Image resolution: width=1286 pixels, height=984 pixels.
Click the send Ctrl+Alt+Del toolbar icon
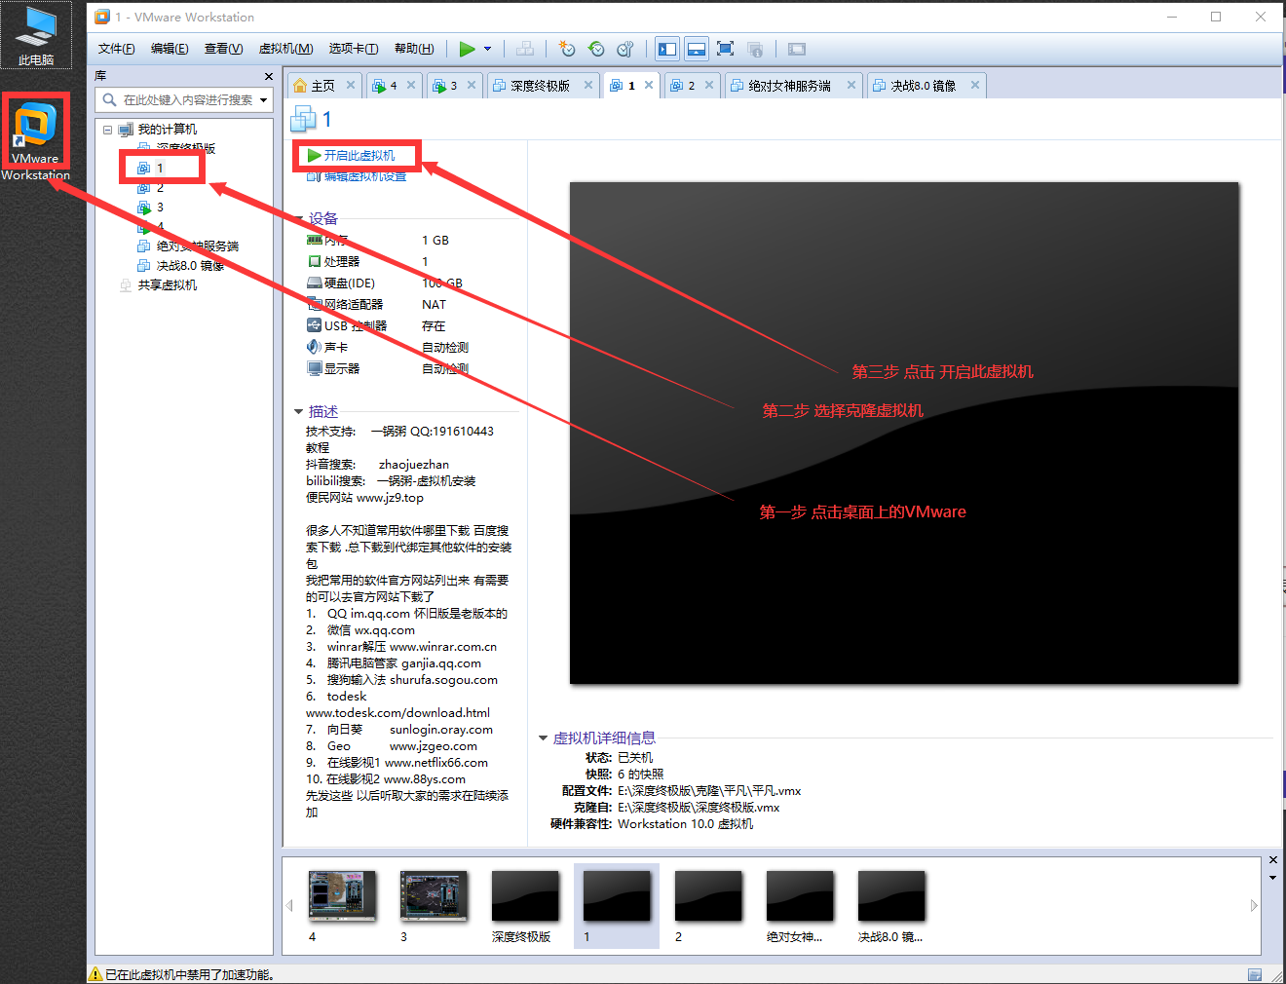(525, 49)
